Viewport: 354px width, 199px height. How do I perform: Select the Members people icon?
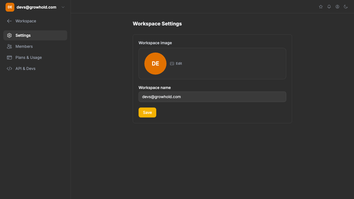point(9,46)
